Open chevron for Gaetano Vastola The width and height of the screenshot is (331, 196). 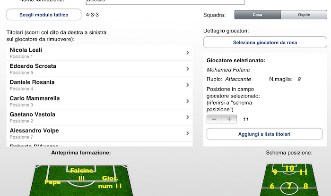pyautogui.click(x=188, y=117)
